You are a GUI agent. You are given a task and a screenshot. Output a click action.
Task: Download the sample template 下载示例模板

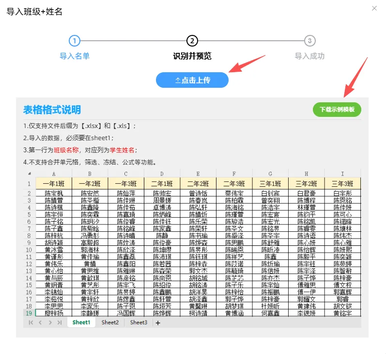(337, 110)
